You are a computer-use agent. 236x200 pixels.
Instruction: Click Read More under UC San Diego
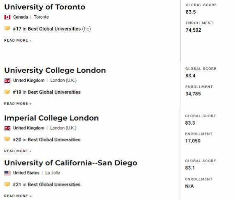coord(18,196)
